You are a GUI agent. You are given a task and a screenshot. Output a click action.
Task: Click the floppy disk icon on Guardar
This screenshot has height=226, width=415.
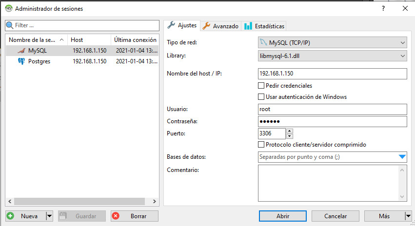click(63, 216)
